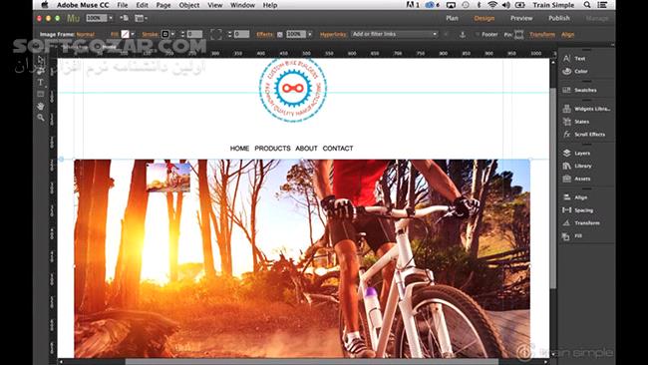648x365 pixels.
Task: Select the Hand tool
Action: point(41,107)
